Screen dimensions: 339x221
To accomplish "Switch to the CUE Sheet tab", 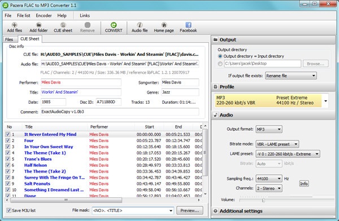I will 30,39.
